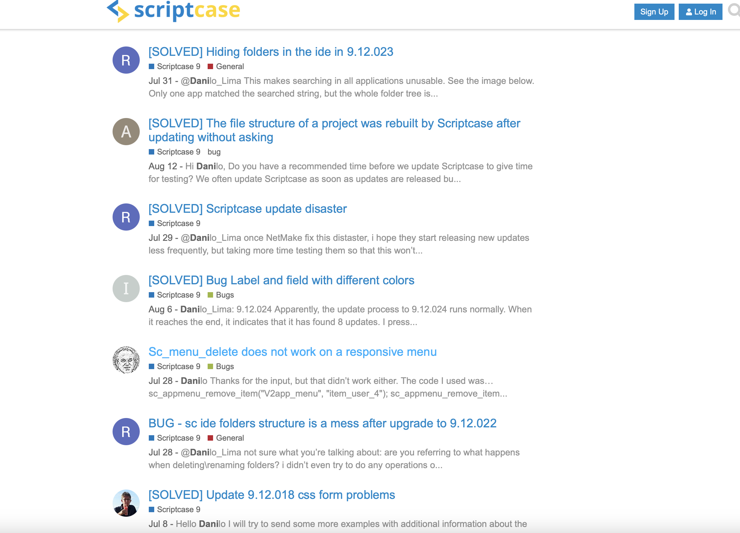Viewport: 740px width, 533px height.
Task: Click the brown A user avatar
Action: (x=126, y=132)
